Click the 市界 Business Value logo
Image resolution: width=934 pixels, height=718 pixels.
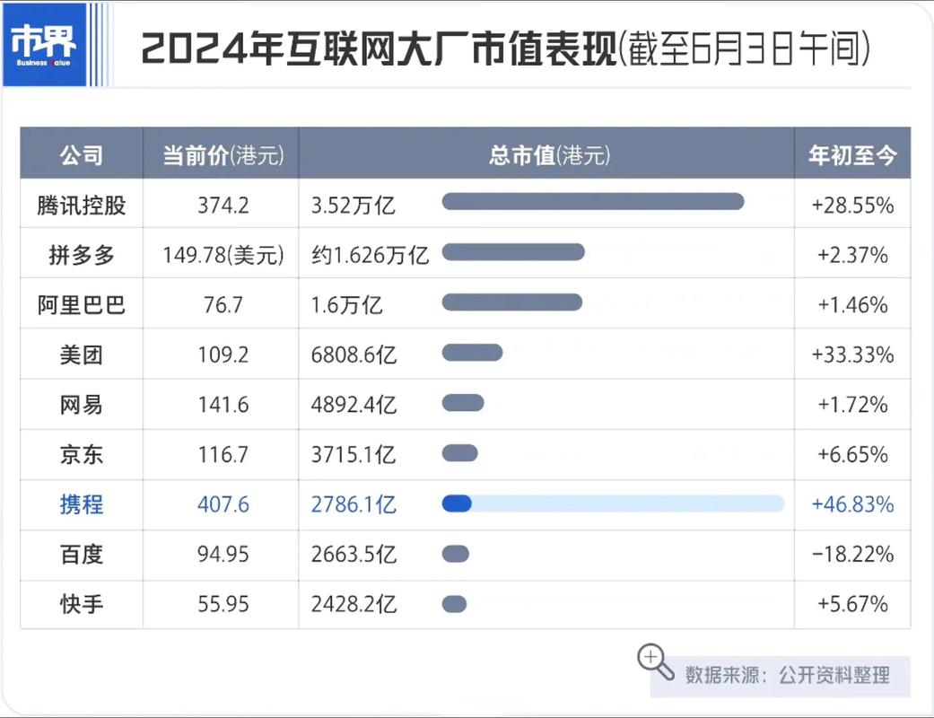pos(43,44)
